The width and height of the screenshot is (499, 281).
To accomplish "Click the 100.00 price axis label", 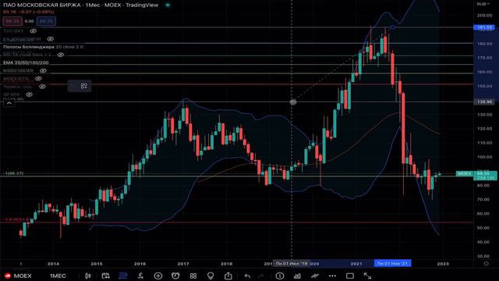I will 484,157.
